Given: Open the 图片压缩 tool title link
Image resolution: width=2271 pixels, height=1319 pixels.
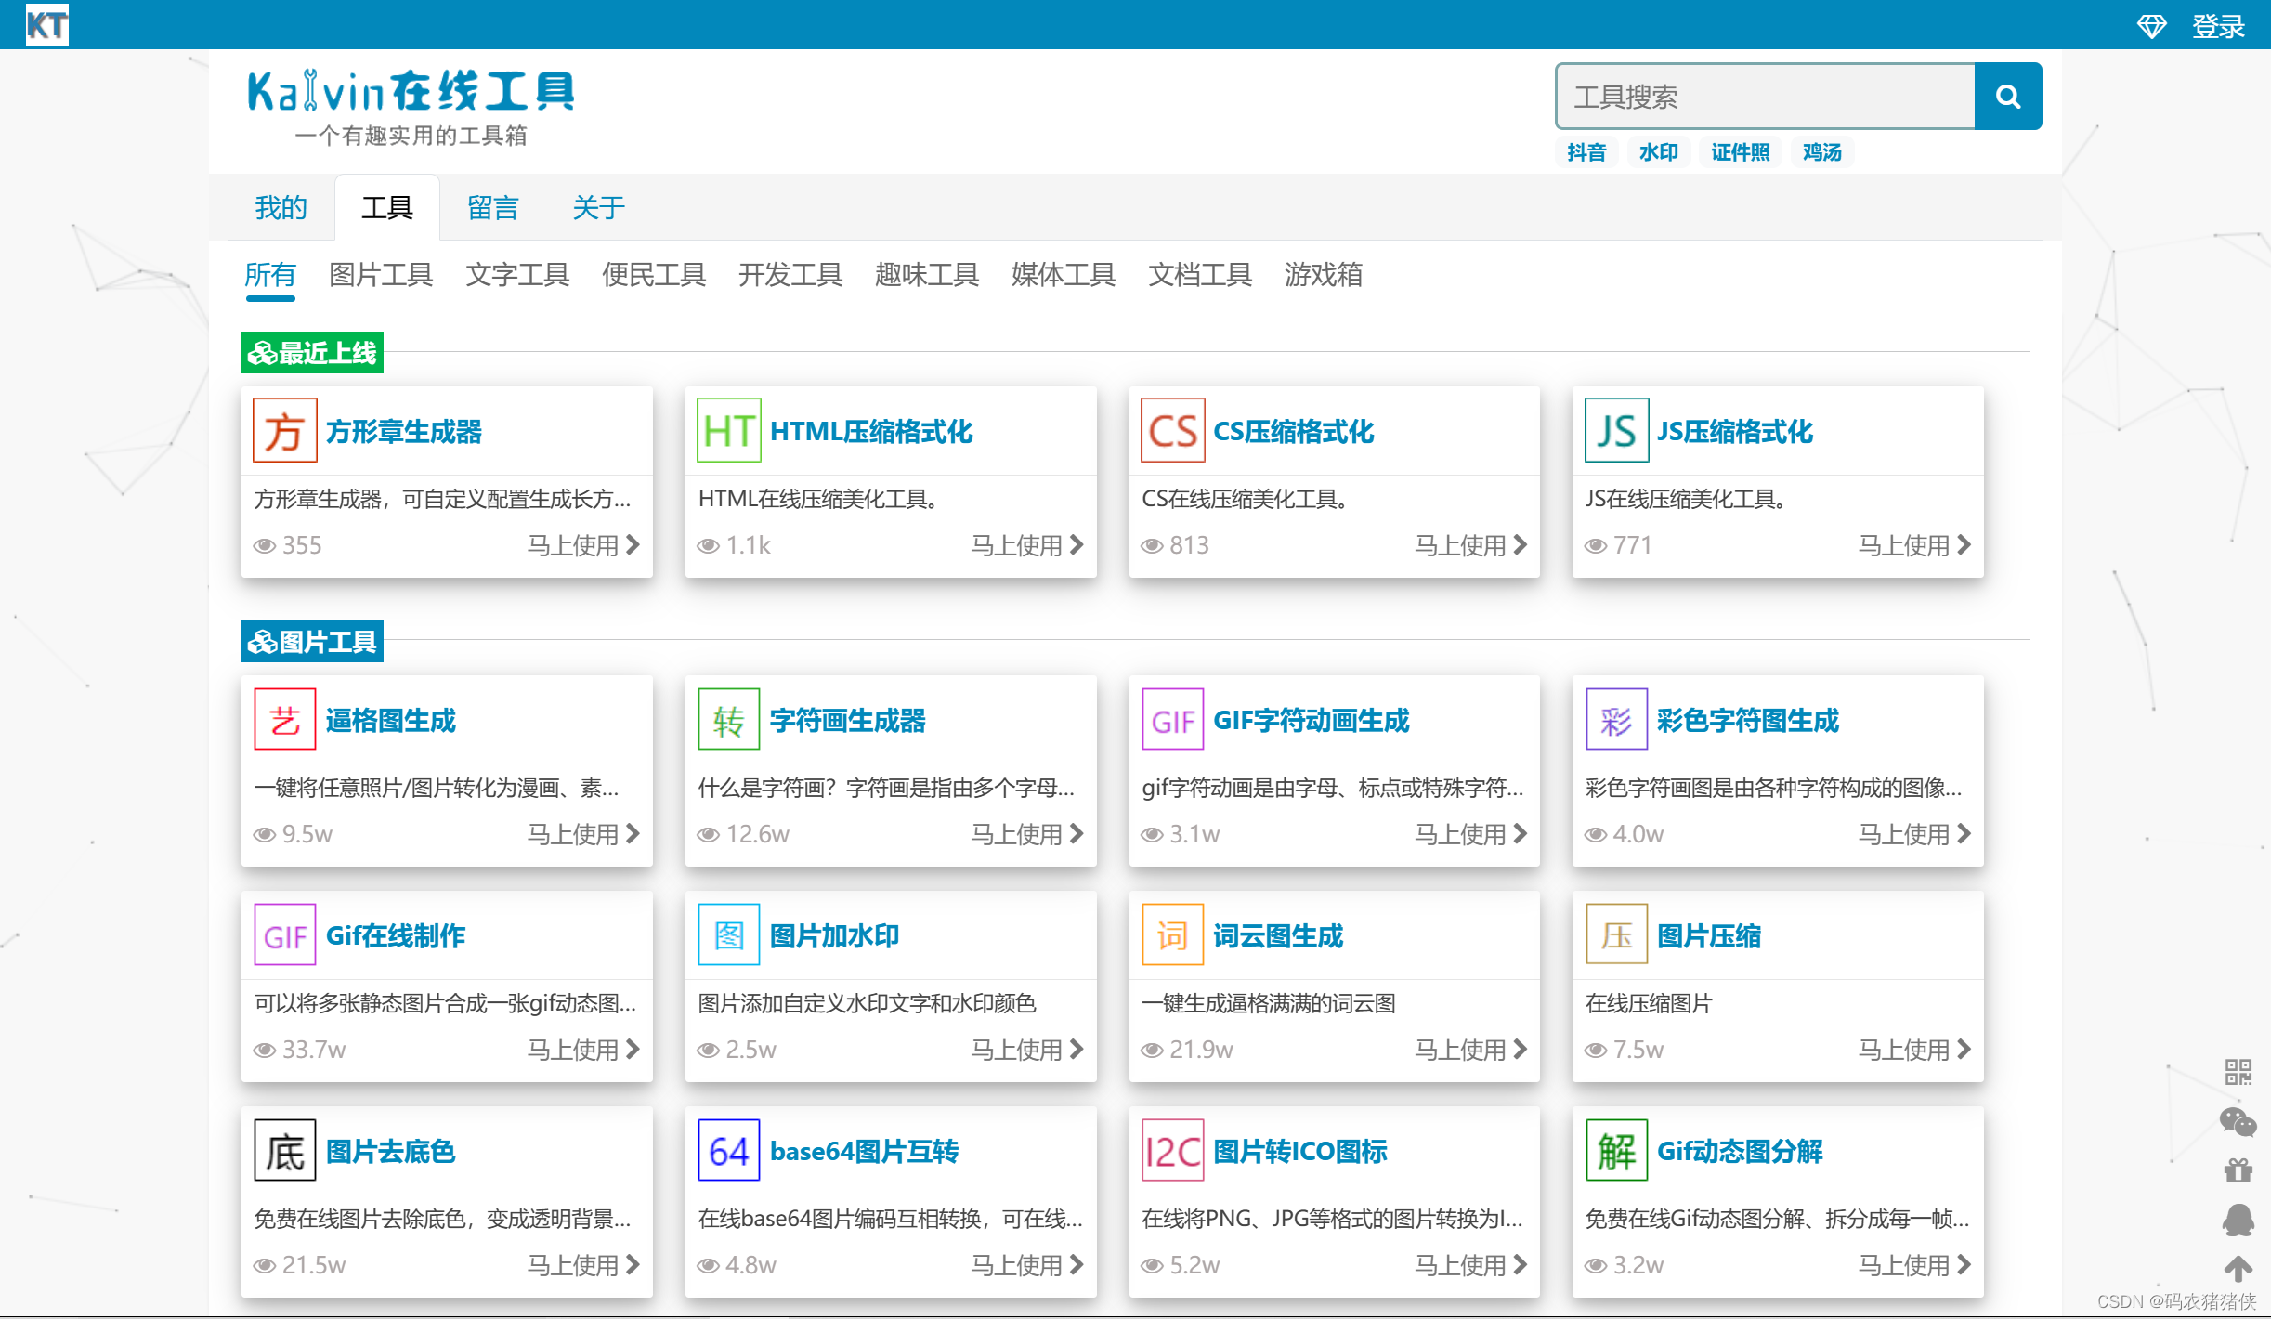Looking at the screenshot, I should point(1709,936).
